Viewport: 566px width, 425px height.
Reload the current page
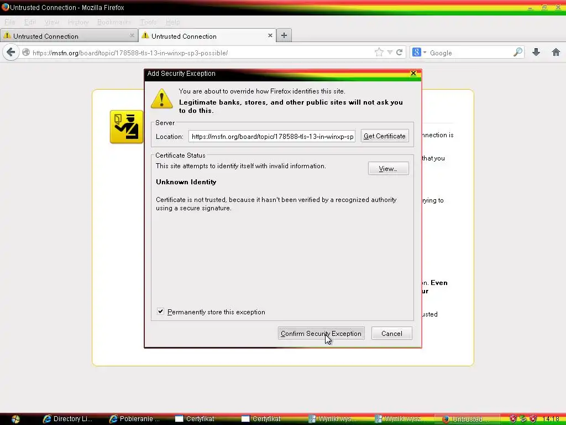click(x=399, y=53)
